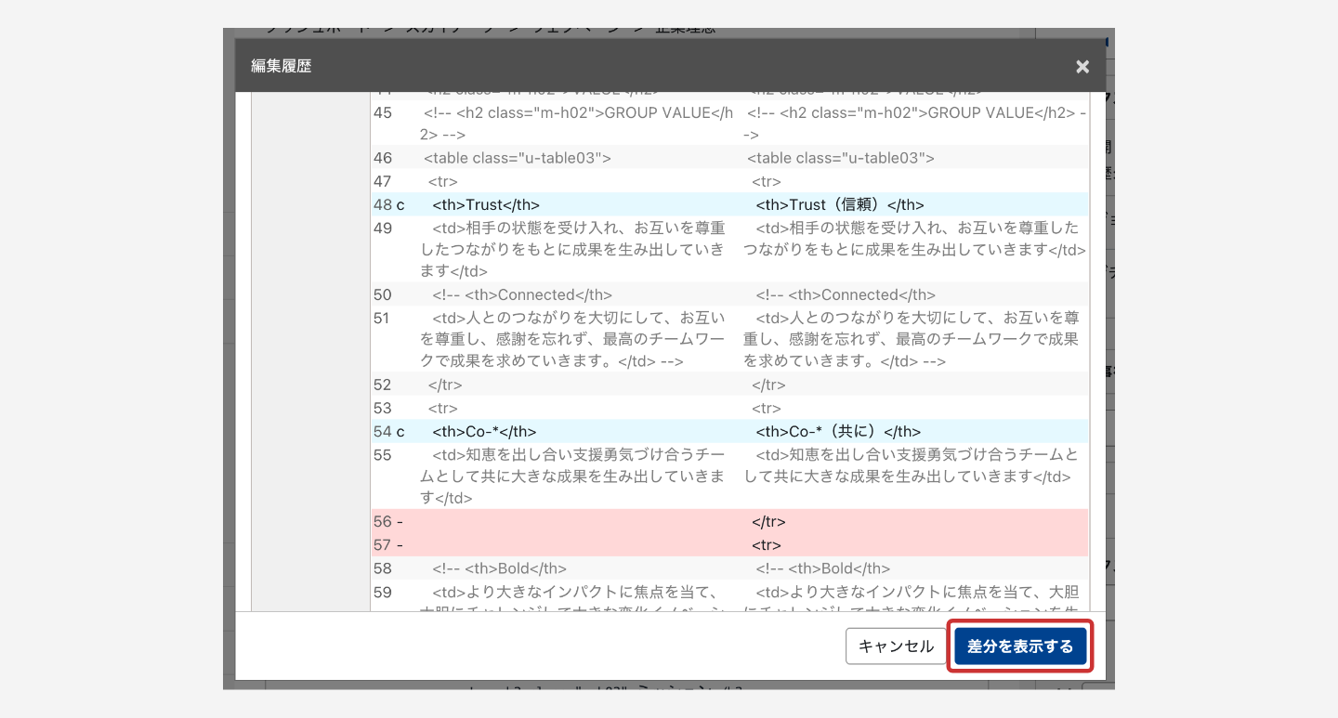Select right-side <th>Trust（信頼）</th> line
1338x718 pixels.
click(840, 205)
